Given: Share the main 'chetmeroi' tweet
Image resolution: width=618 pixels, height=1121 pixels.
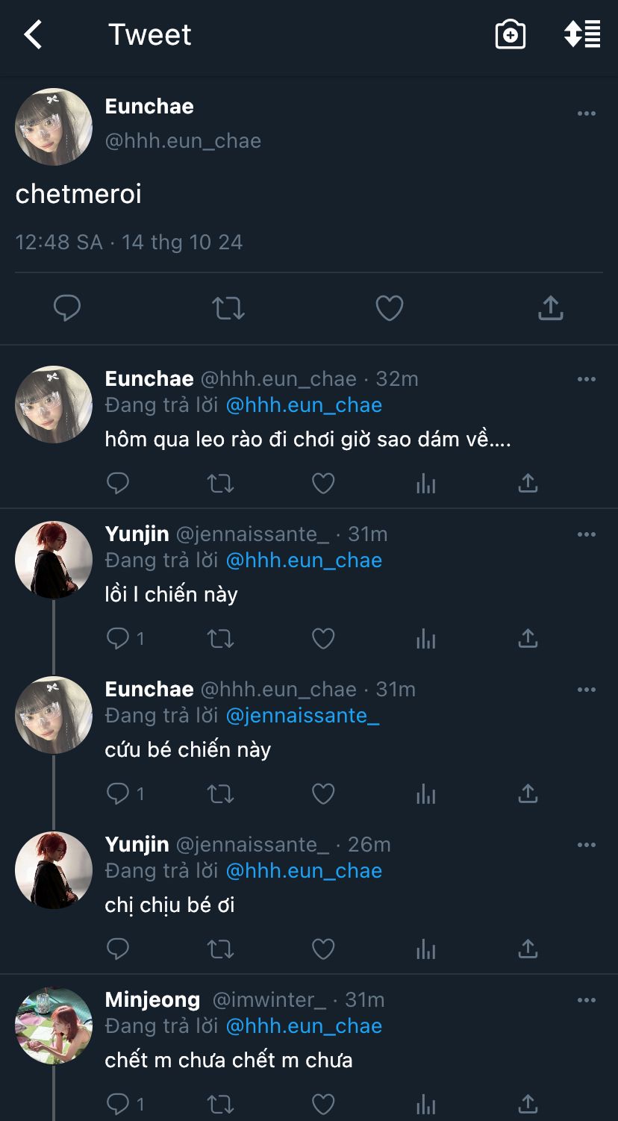Looking at the screenshot, I should [x=550, y=307].
